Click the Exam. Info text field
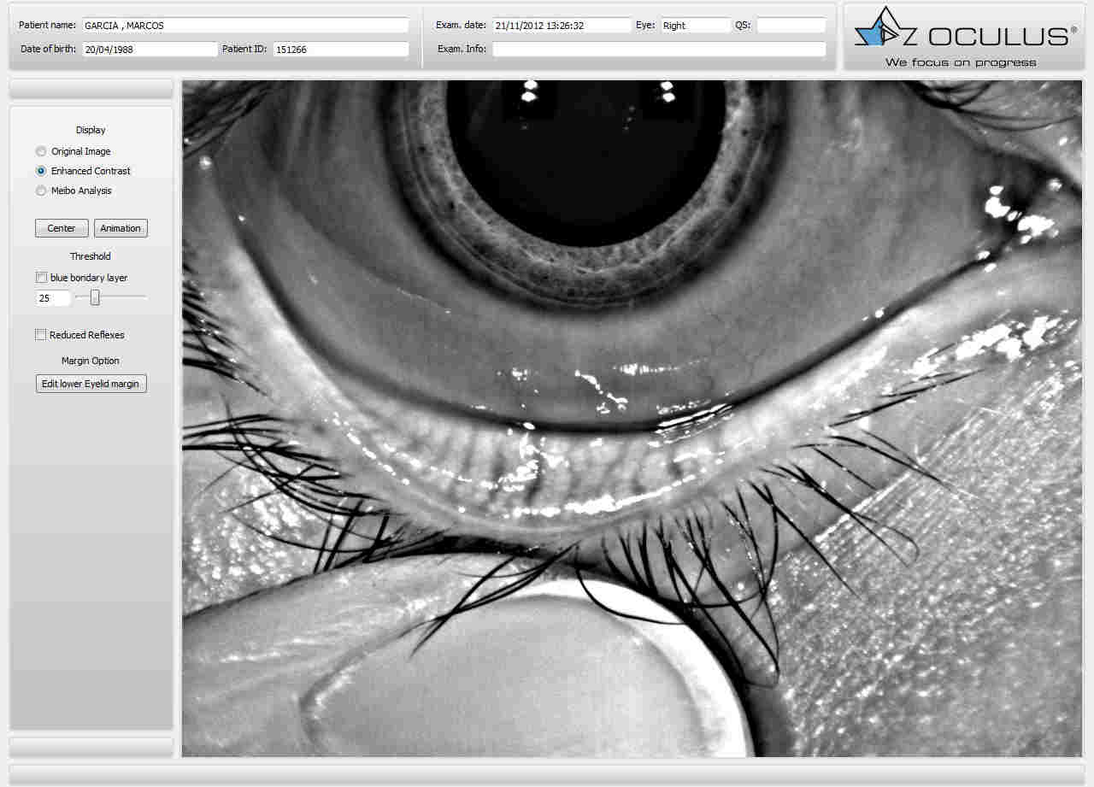This screenshot has width=1094, height=787. click(x=658, y=50)
